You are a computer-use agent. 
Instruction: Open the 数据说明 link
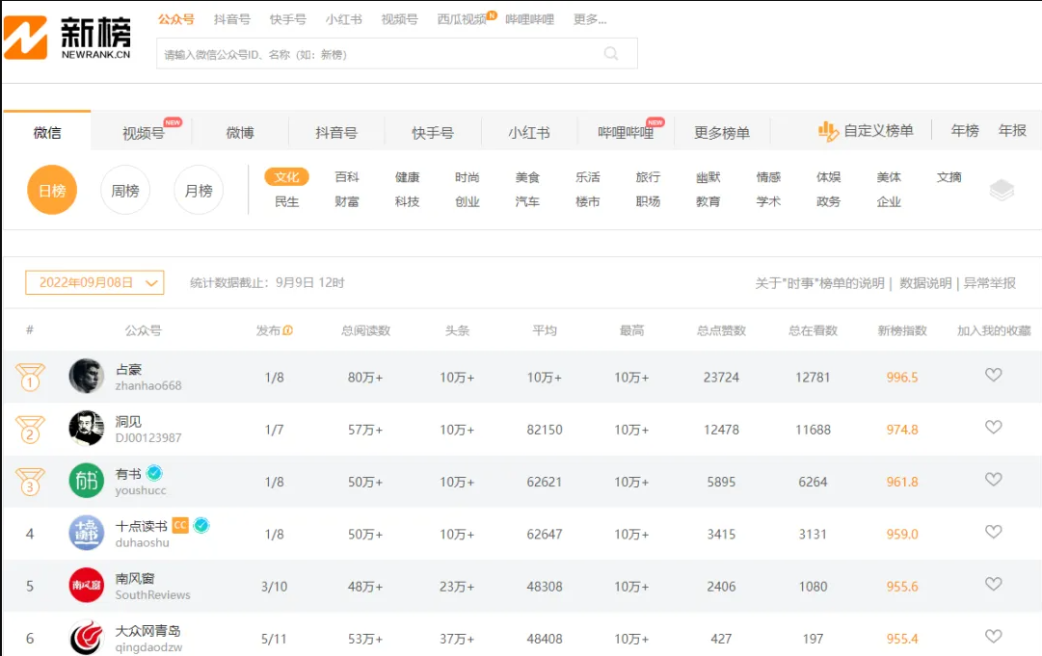coord(925,283)
